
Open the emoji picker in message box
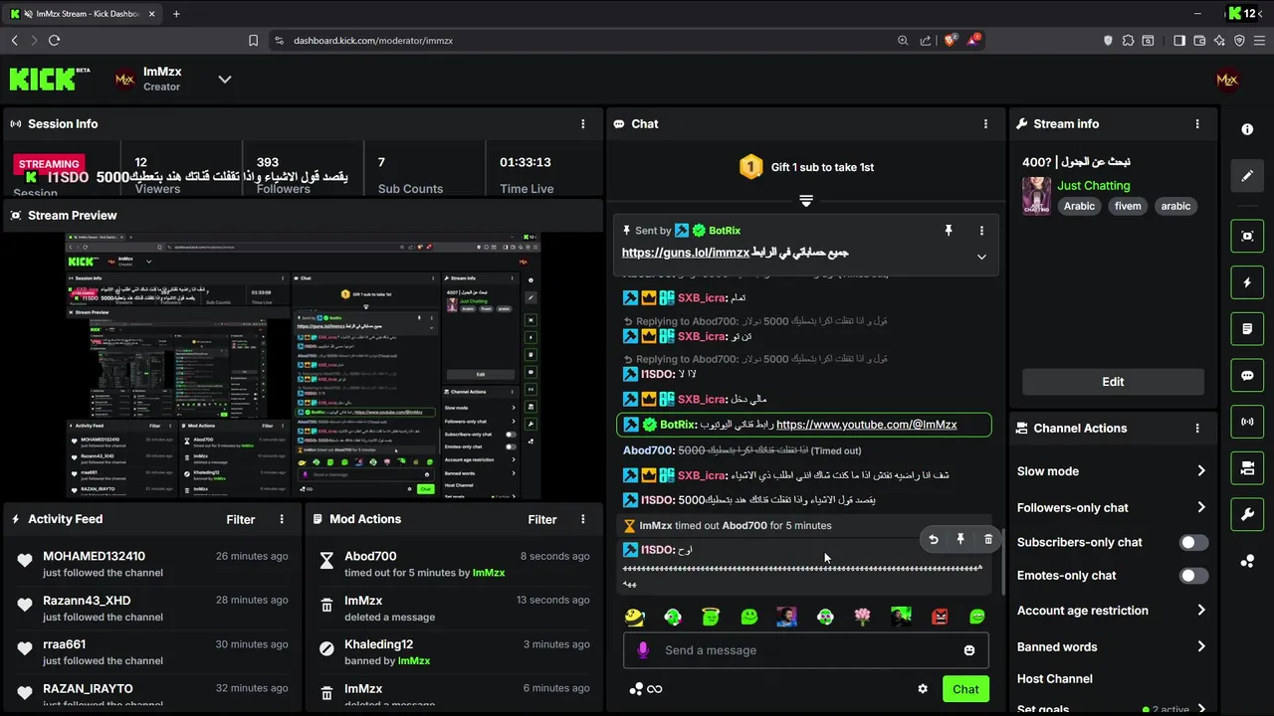point(969,650)
